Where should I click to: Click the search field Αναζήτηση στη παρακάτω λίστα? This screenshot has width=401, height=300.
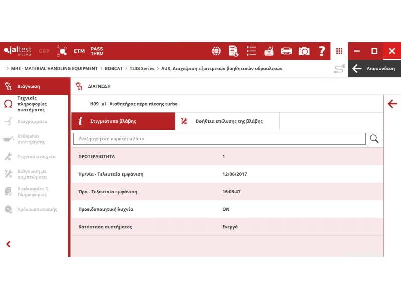coord(219,139)
